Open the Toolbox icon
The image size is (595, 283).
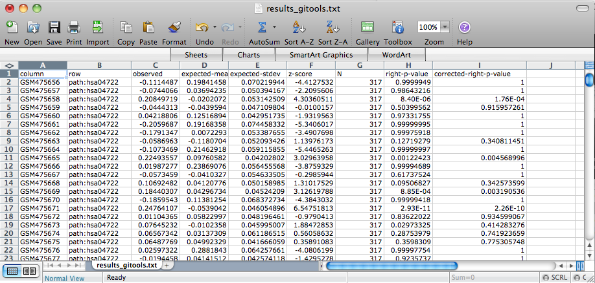[x=397, y=27]
